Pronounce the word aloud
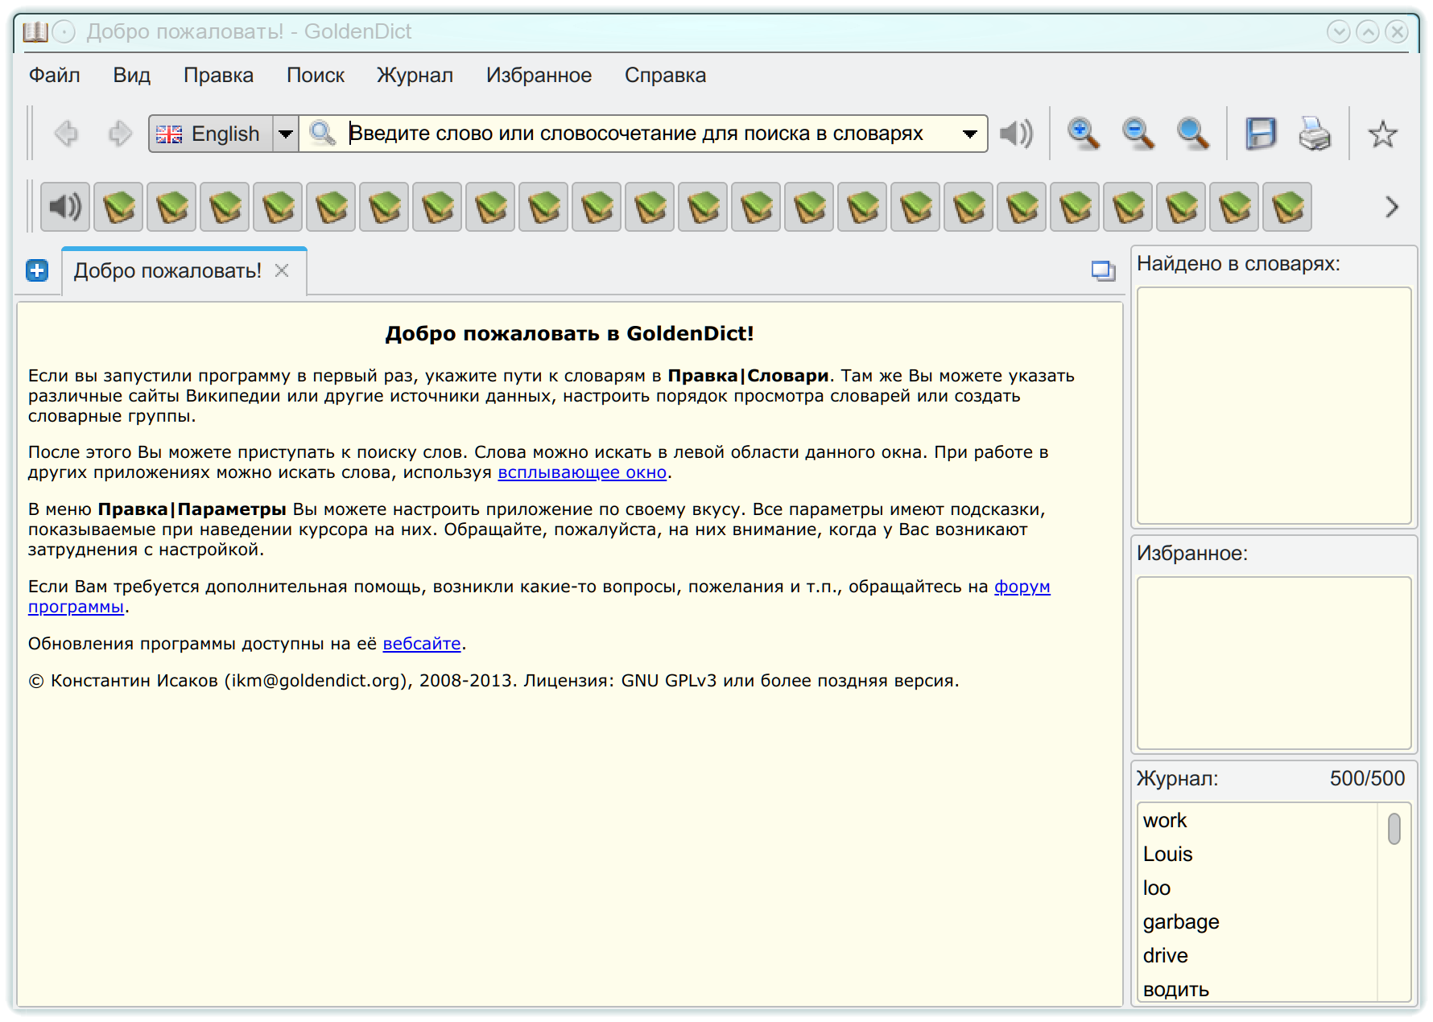Screen dimensions: 1433x1022 pyautogui.click(x=1015, y=133)
